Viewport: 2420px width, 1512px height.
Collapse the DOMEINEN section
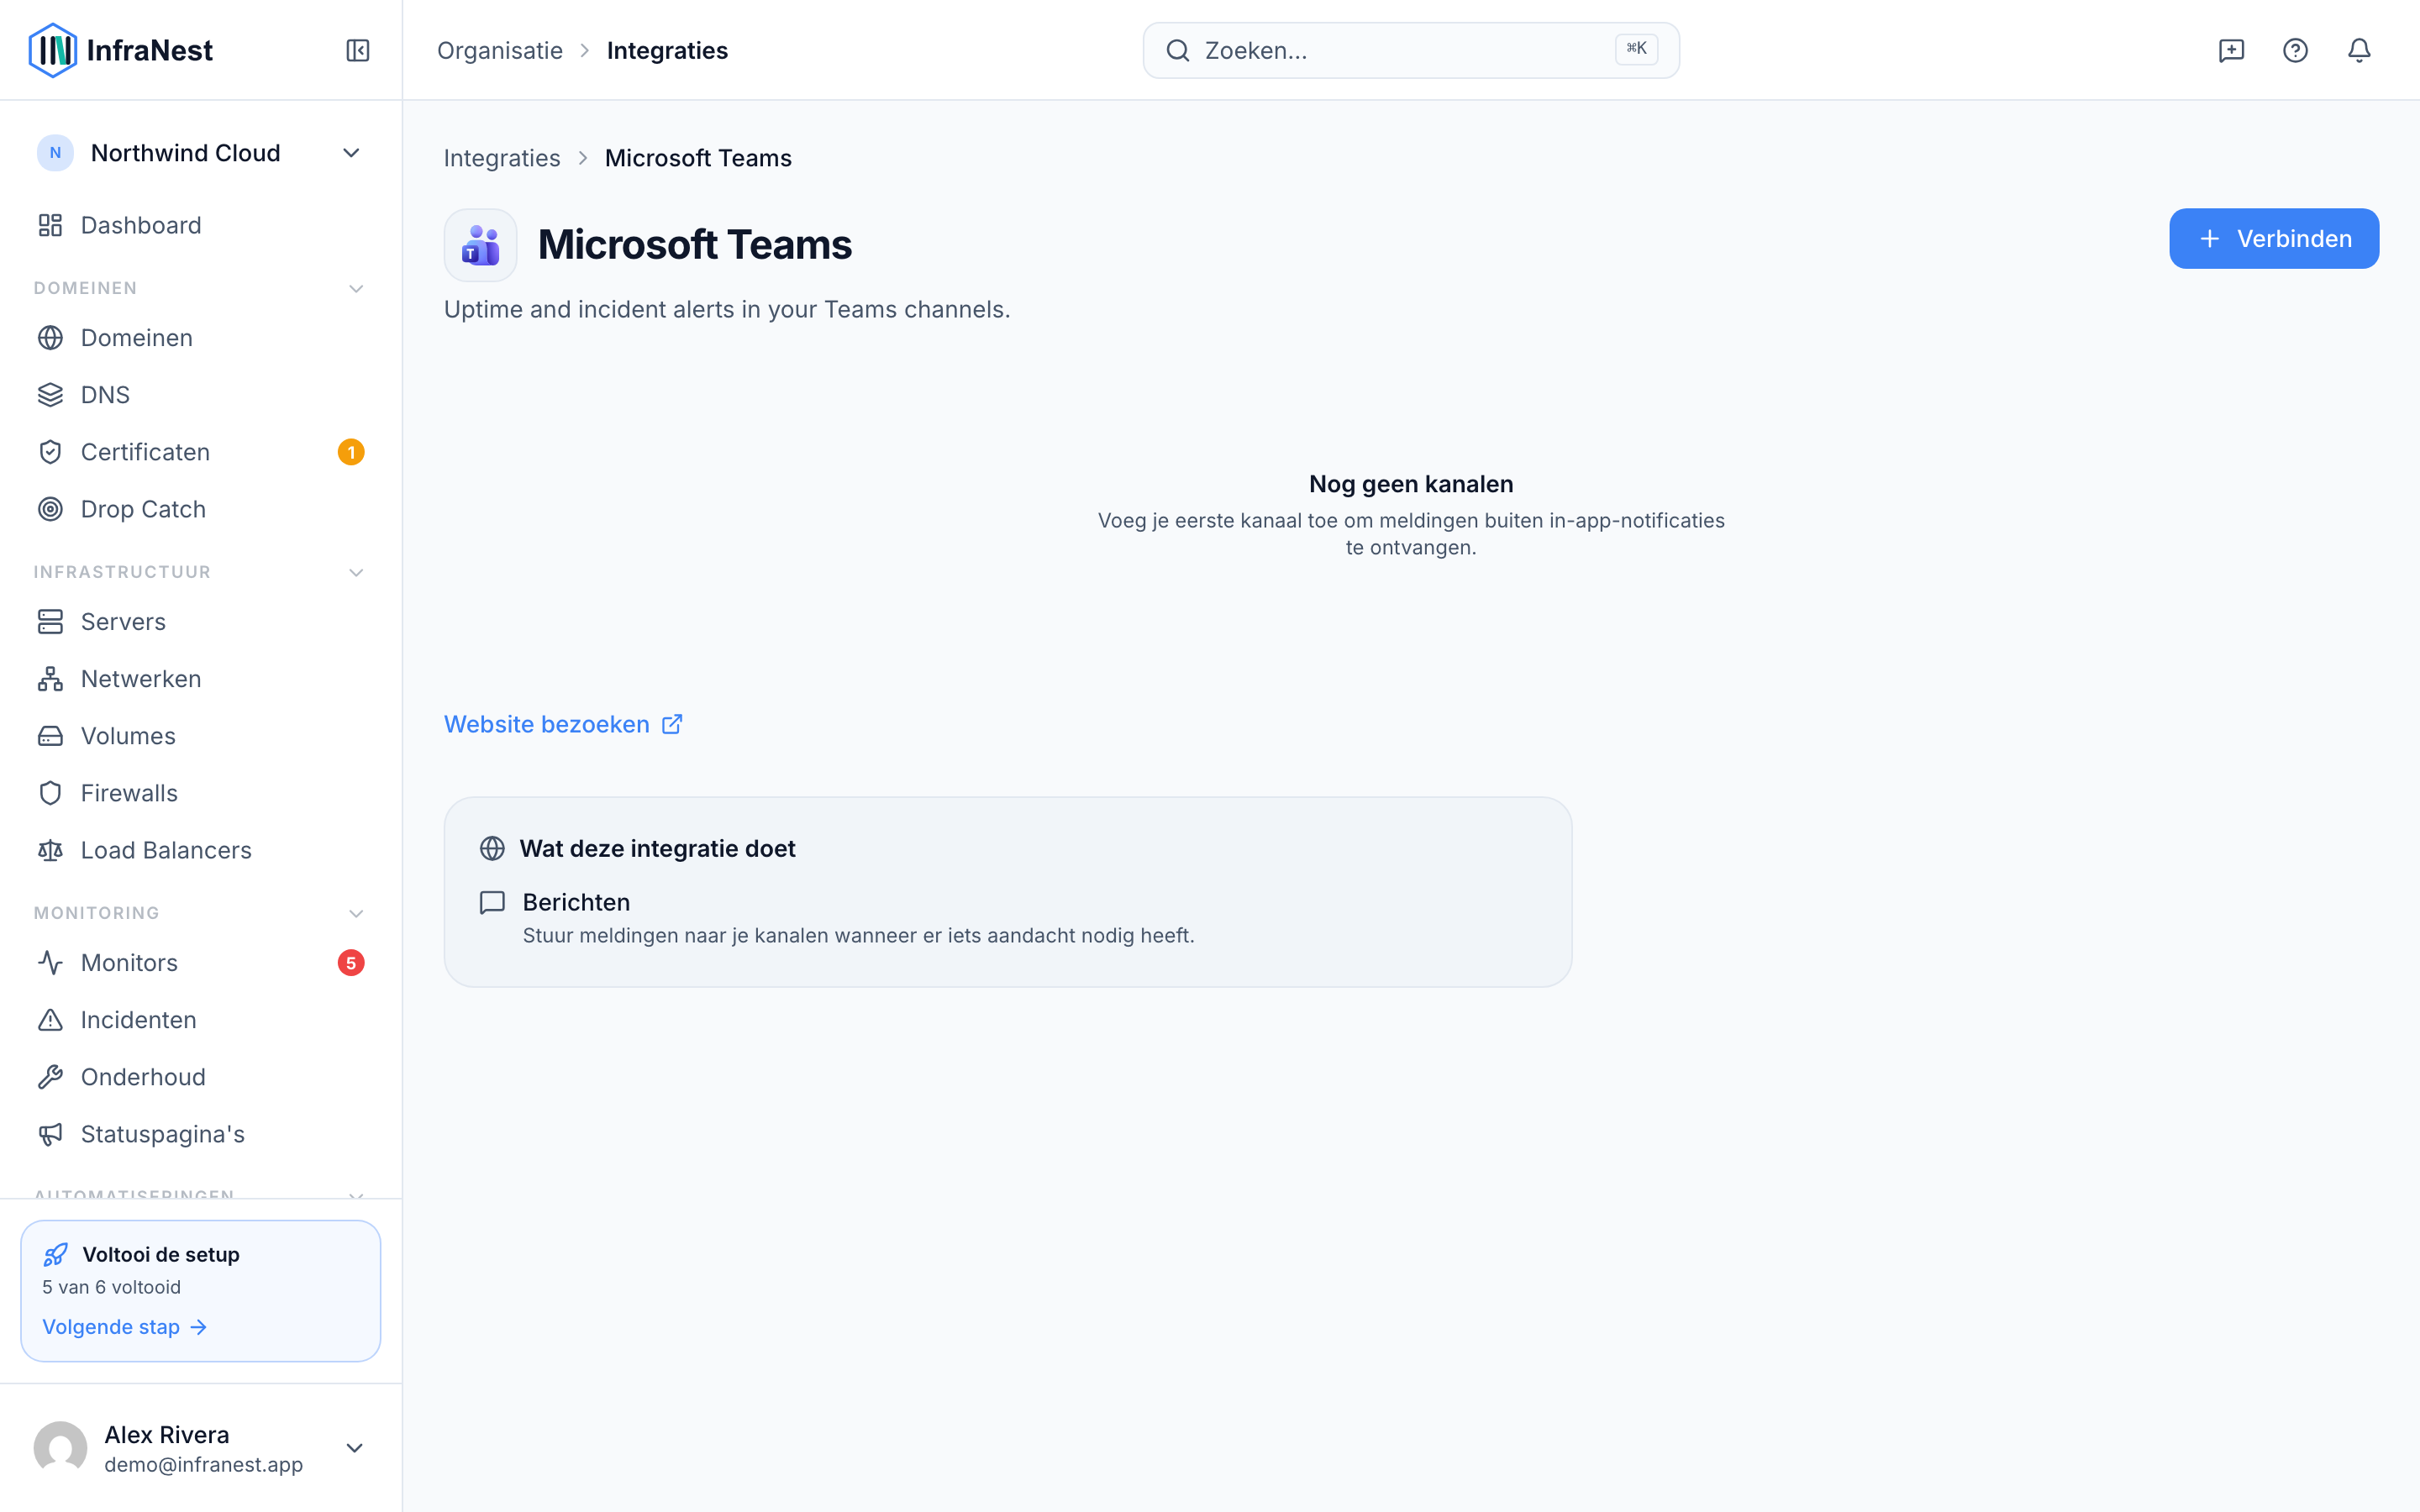356,288
